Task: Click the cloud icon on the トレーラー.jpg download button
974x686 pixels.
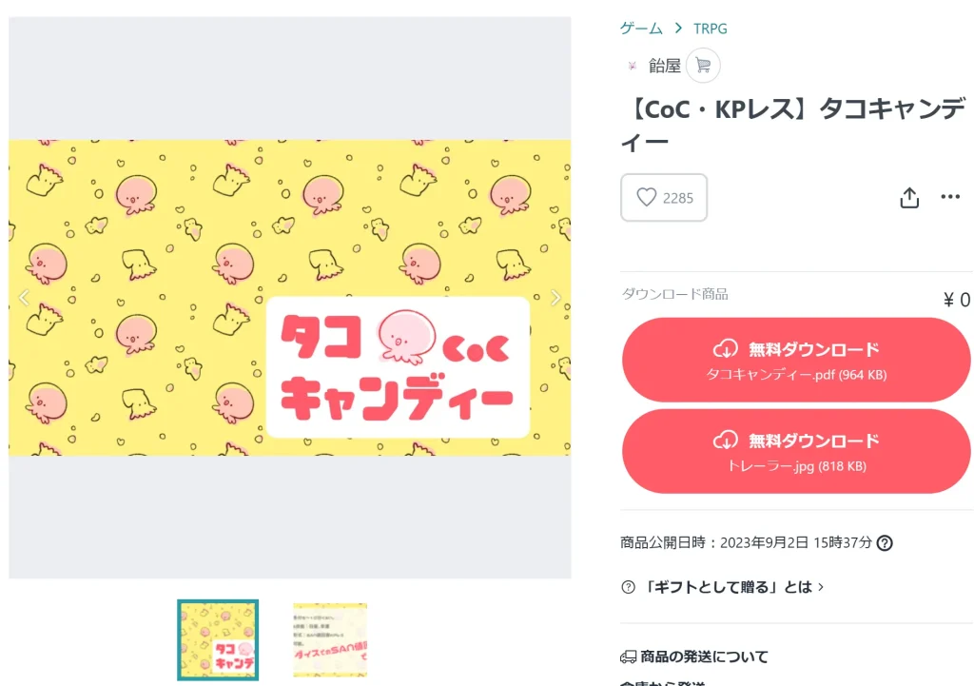Action: click(x=725, y=441)
